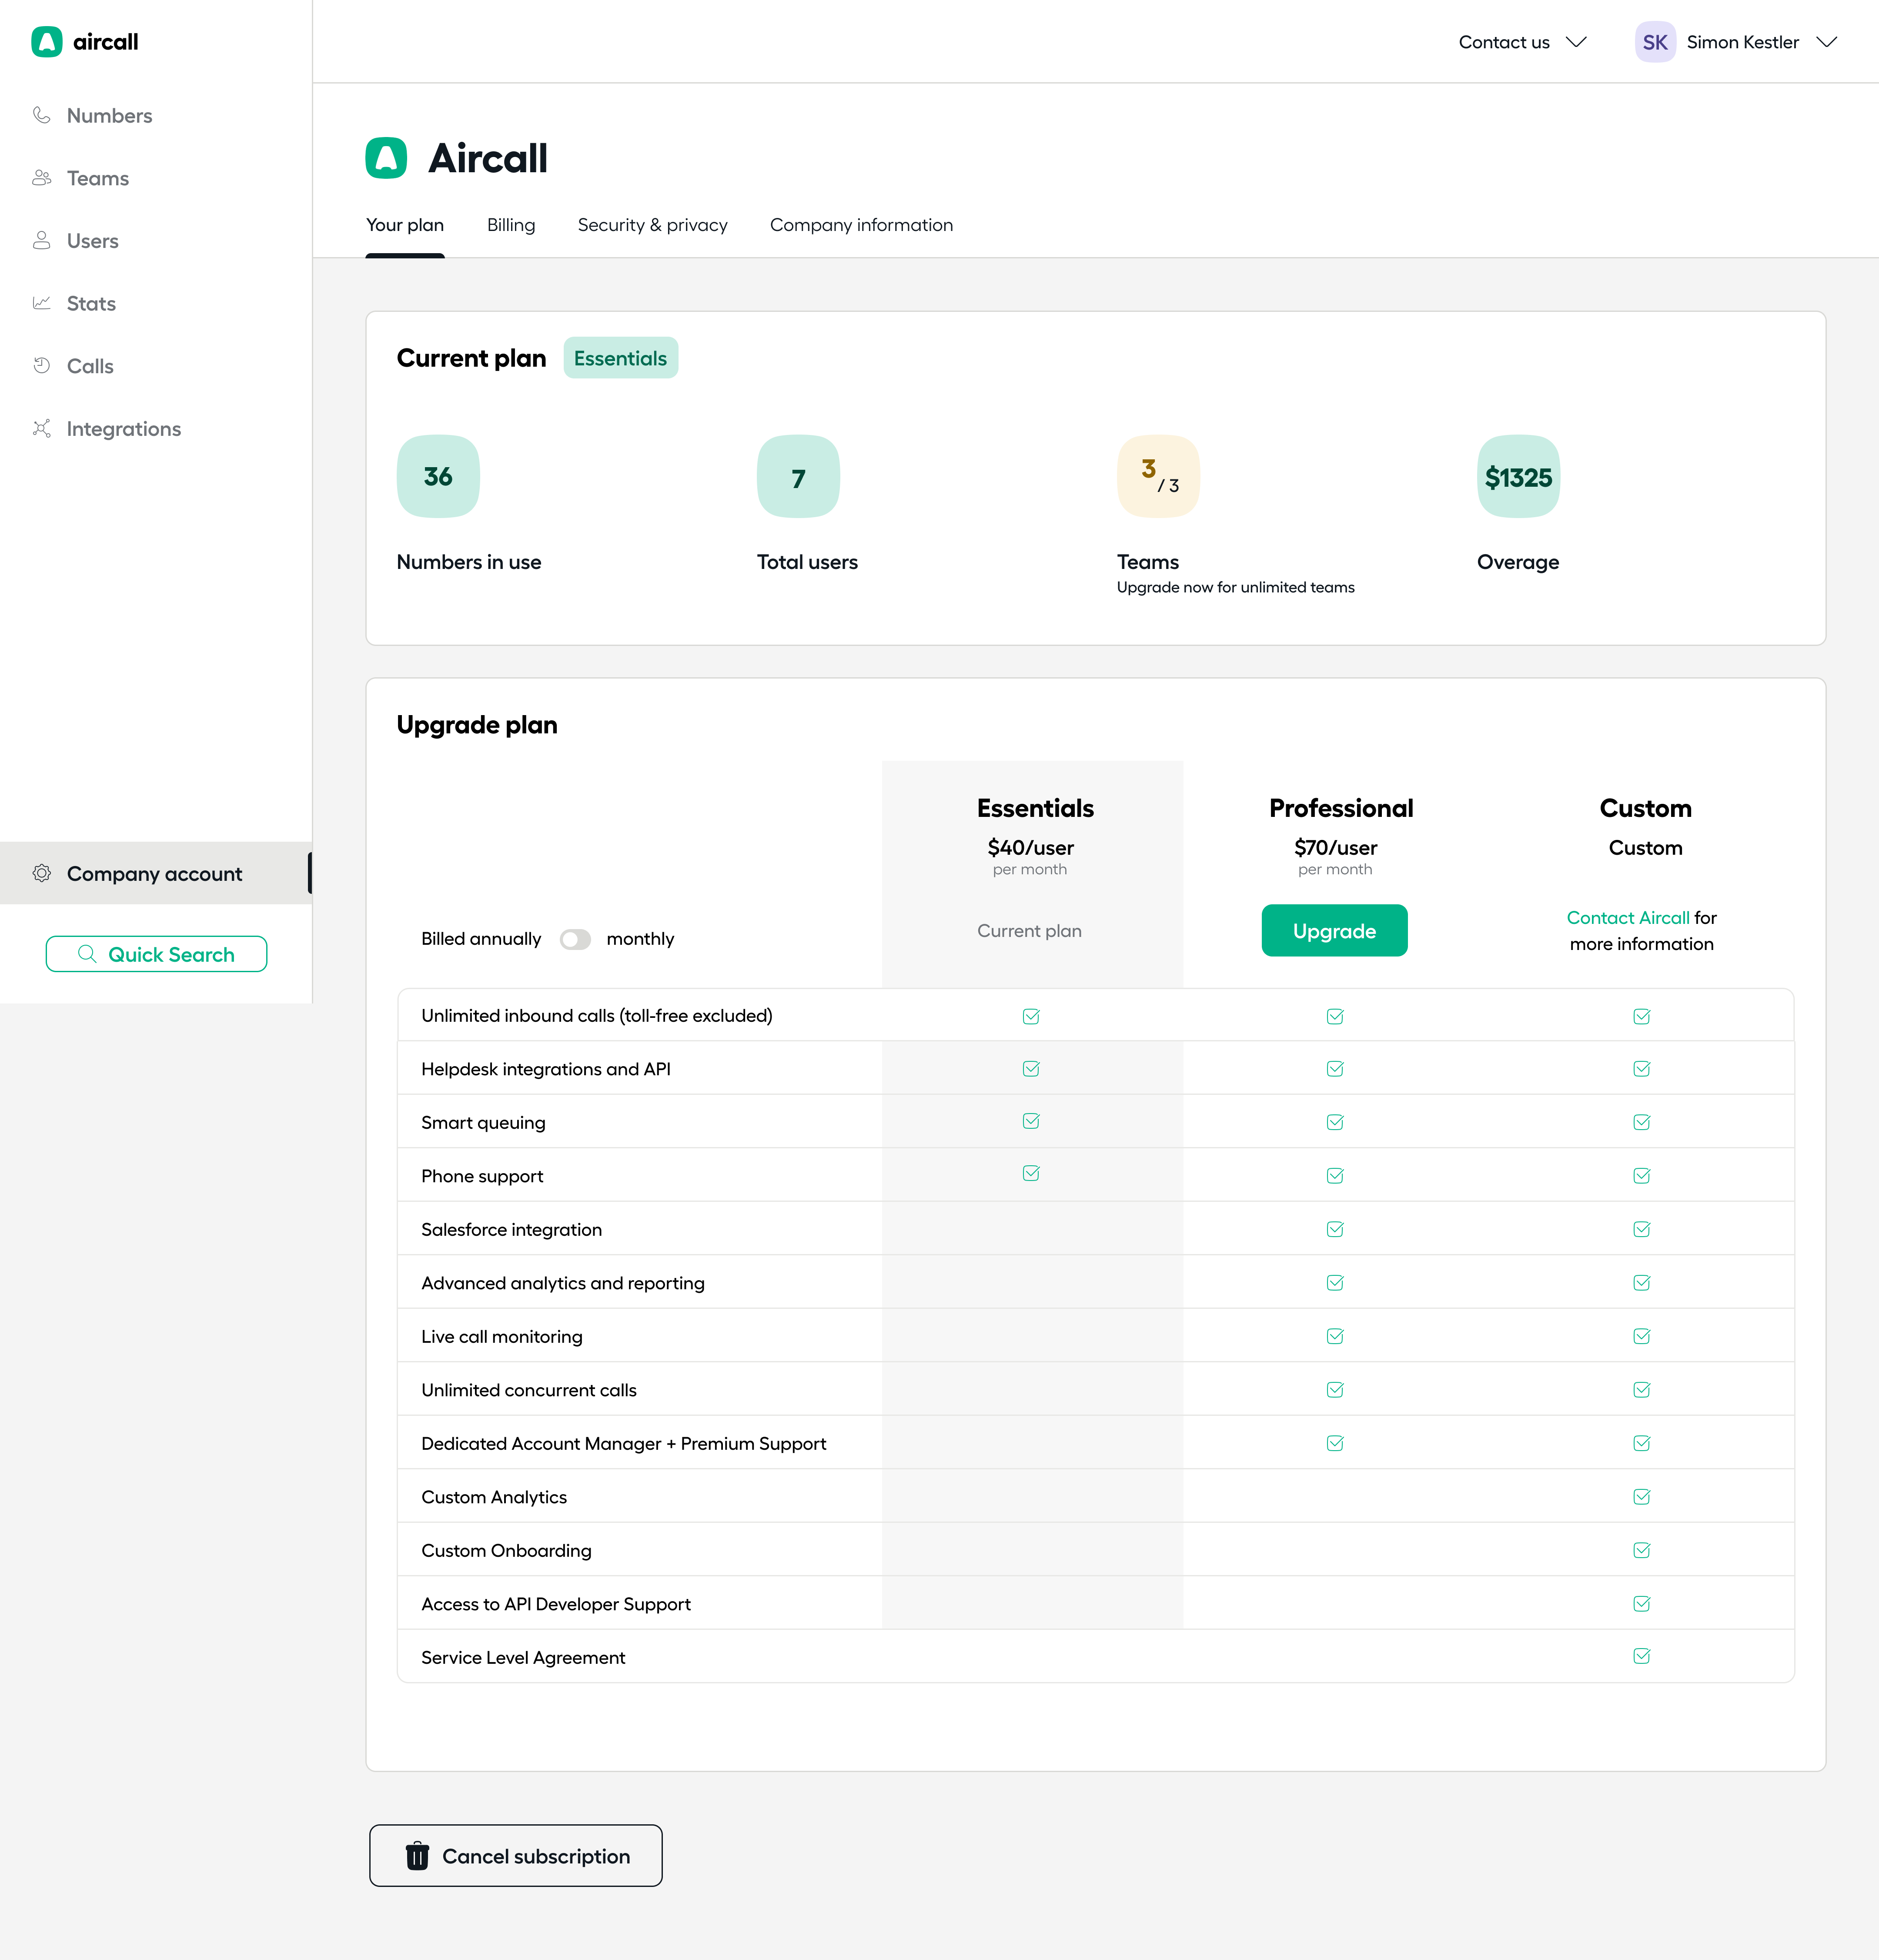
Task: Click the SK avatar chevron
Action: (x=1827, y=42)
